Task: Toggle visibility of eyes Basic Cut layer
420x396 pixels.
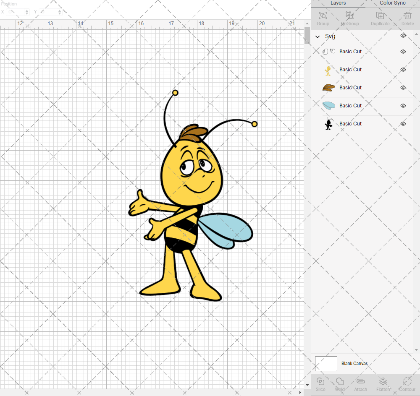Action: pyautogui.click(x=403, y=52)
